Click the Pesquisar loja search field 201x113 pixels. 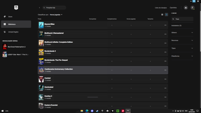pyautogui.click(x=55, y=8)
